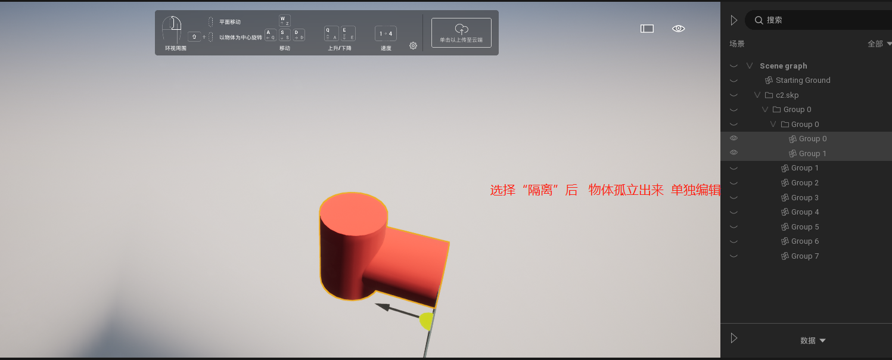The height and width of the screenshot is (360, 892).
Task: Open navigation settings gear icon
Action: [x=413, y=46]
